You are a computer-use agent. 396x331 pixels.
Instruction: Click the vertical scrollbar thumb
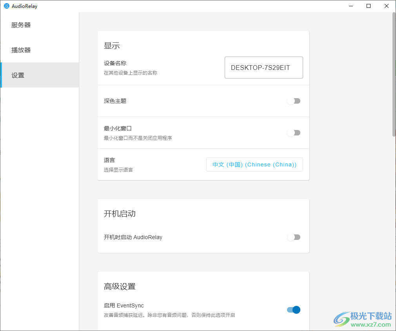pyautogui.click(x=394, y=74)
